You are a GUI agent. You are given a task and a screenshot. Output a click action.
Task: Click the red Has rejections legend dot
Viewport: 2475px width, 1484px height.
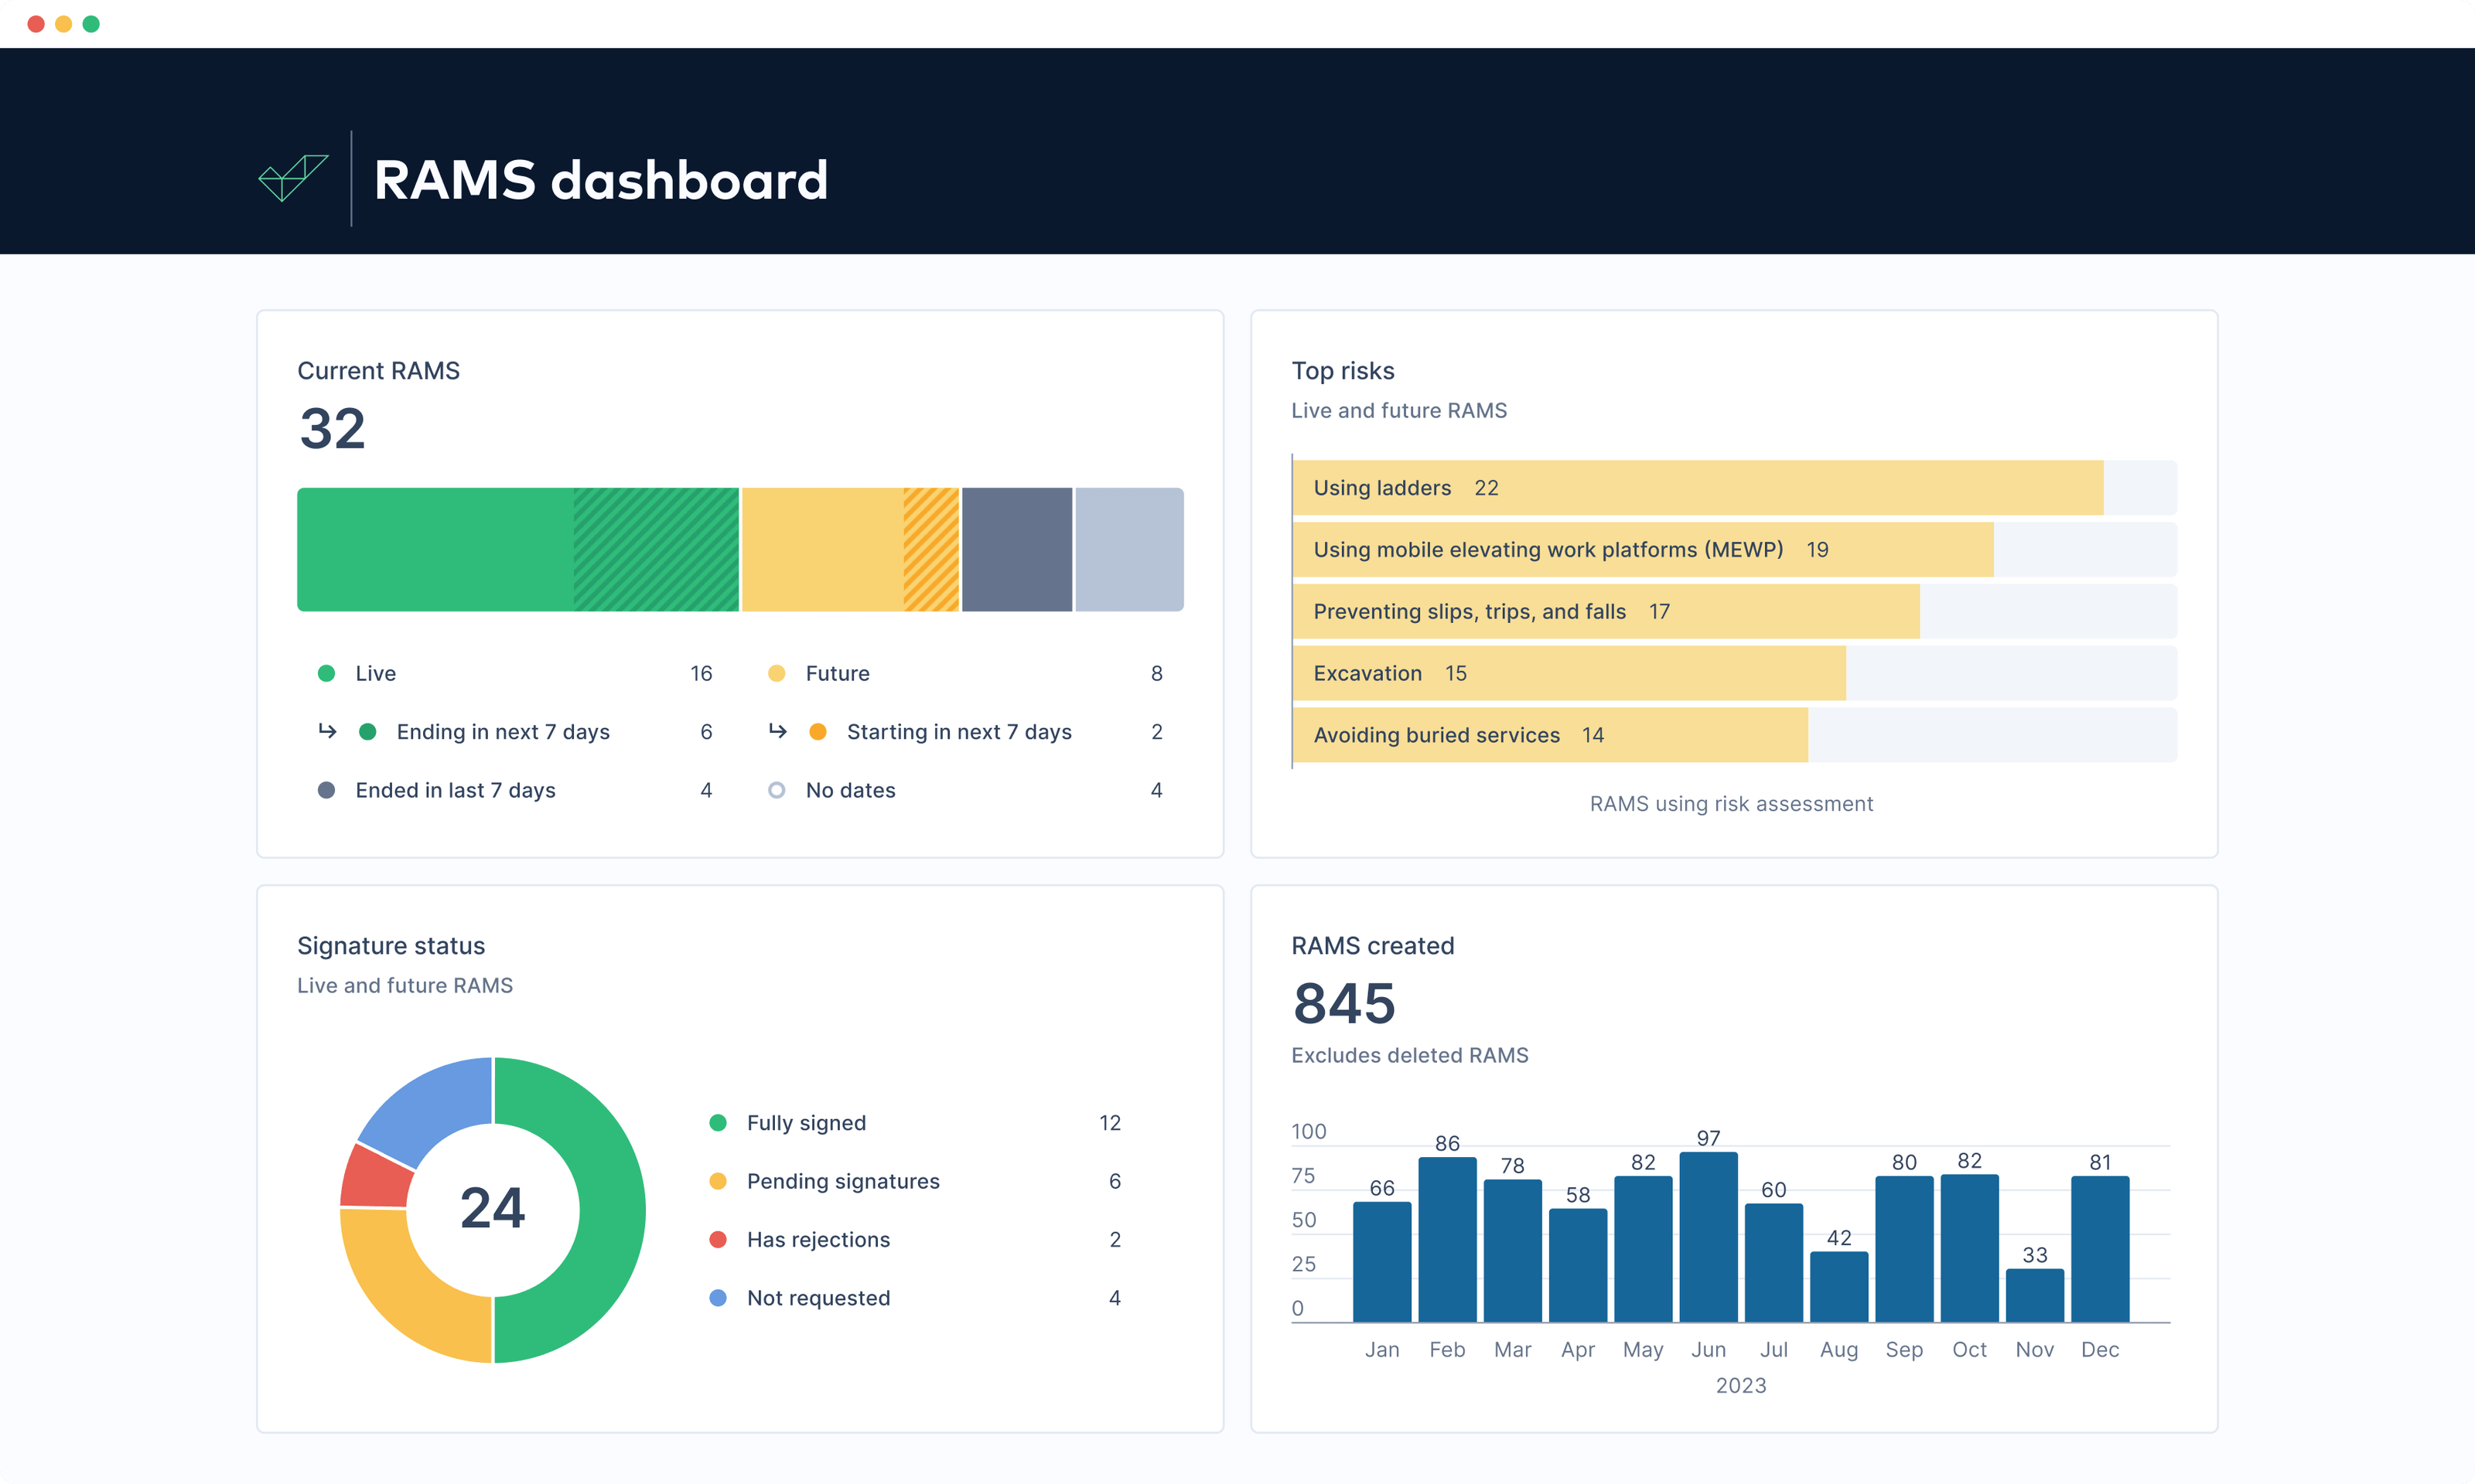717,1239
